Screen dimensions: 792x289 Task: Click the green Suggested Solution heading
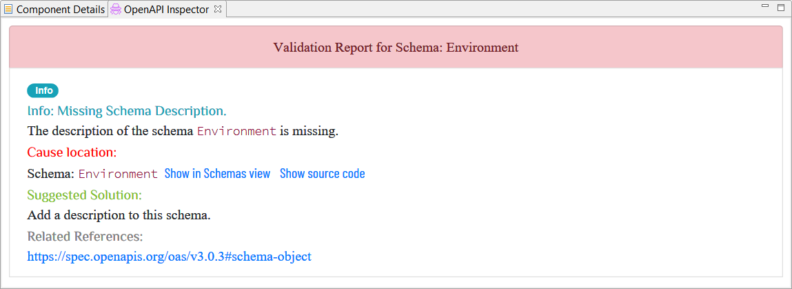coord(84,195)
